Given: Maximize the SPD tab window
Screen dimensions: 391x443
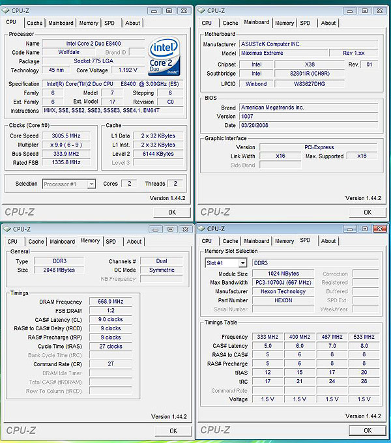Looking at the screenshot, I should click(x=365, y=229).
